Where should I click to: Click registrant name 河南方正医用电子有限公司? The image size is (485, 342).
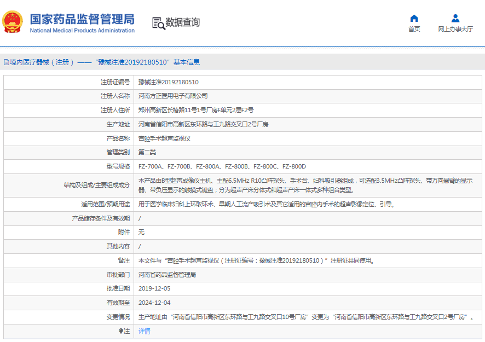pos(173,96)
